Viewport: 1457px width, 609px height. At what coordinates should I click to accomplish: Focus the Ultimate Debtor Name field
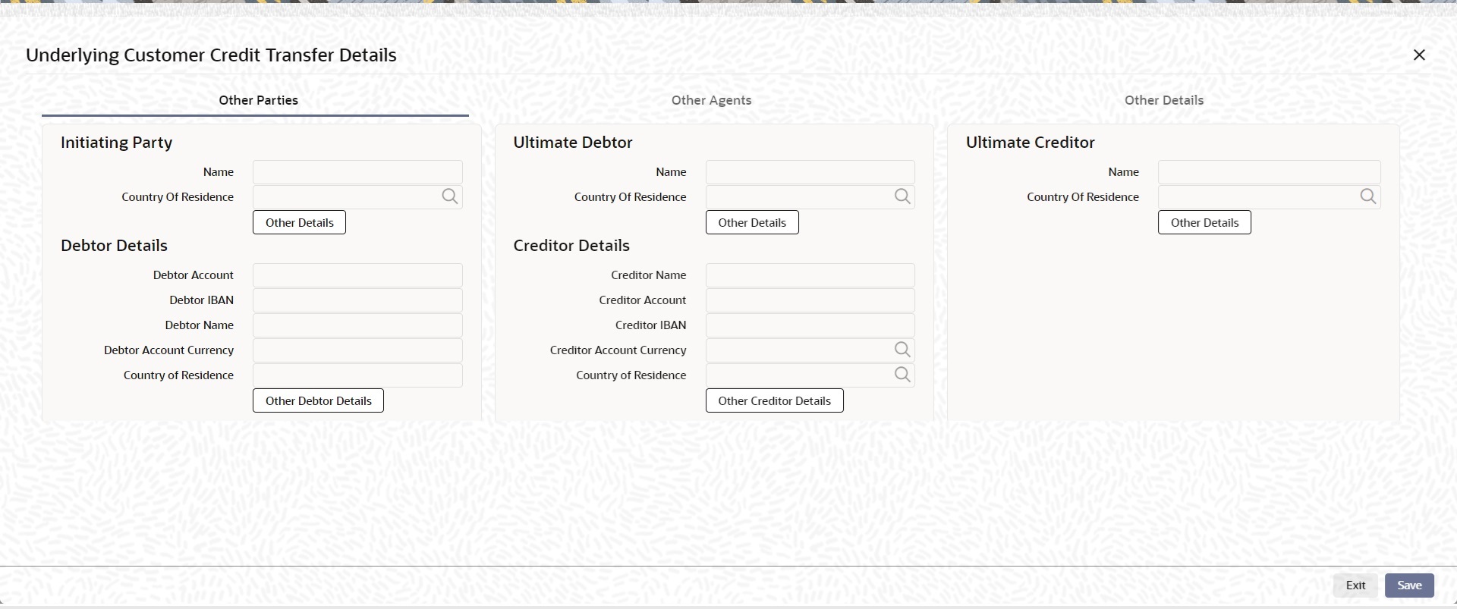810,172
